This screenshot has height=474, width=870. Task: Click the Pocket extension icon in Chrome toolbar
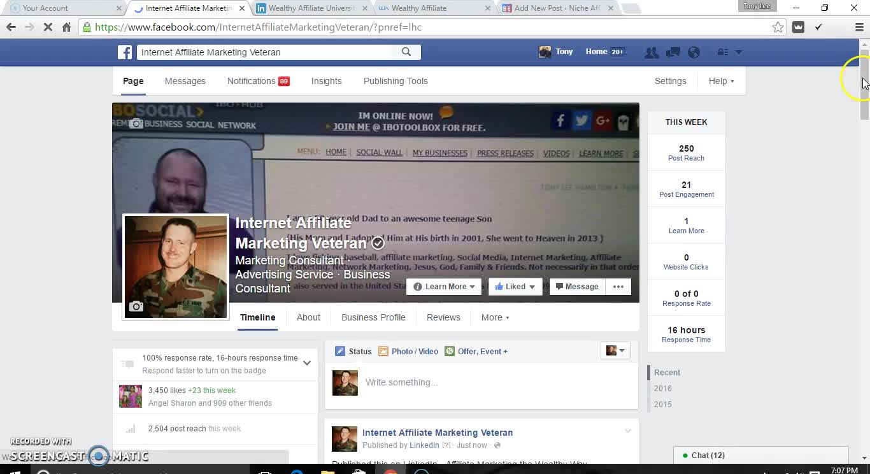799,27
